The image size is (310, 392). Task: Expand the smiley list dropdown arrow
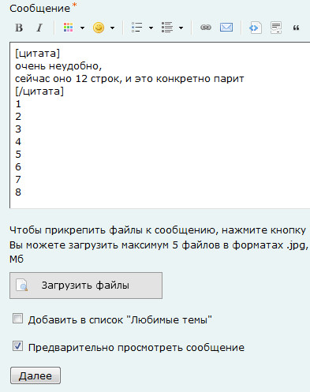(112, 28)
